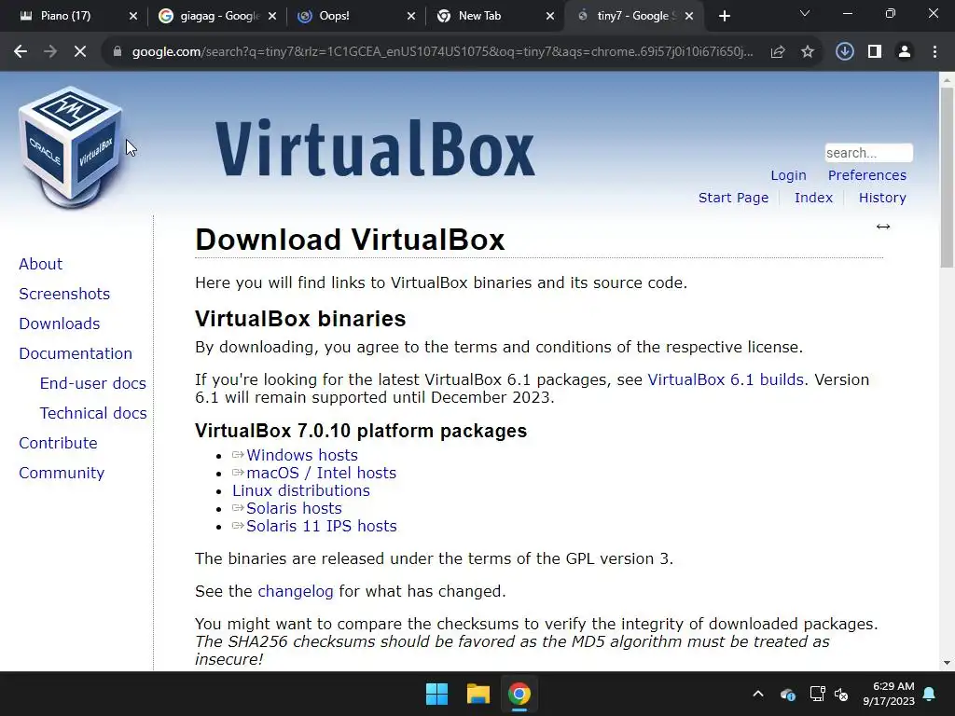
Task: Close the Oops! tab
Action: tap(411, 17)
